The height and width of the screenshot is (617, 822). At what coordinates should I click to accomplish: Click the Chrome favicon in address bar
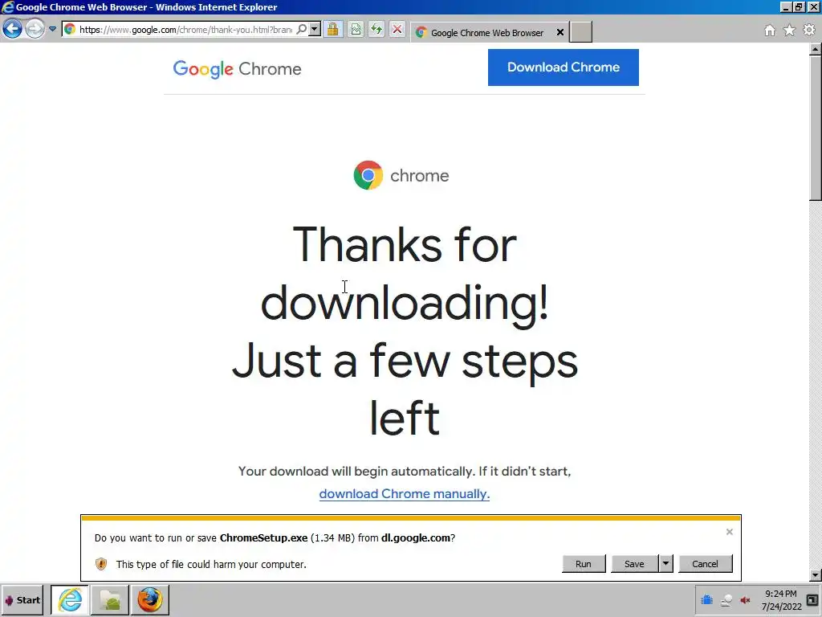70,30
